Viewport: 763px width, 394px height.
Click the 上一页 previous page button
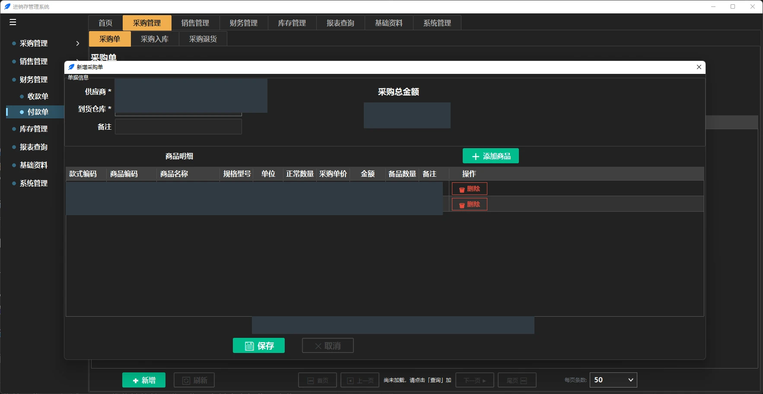[x=360, y=380]
